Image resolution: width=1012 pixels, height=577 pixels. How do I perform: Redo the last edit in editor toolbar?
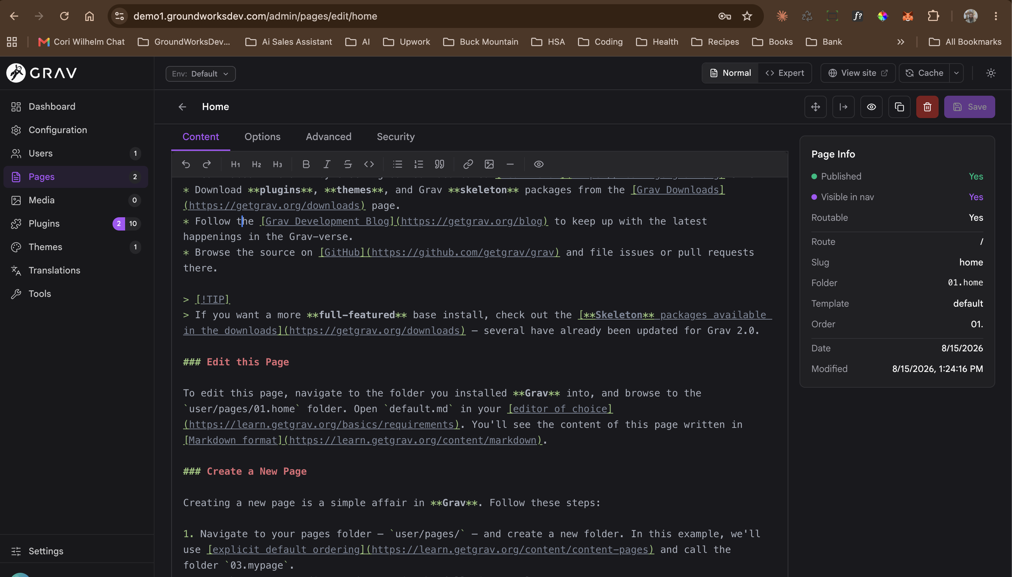click(207, 164)
